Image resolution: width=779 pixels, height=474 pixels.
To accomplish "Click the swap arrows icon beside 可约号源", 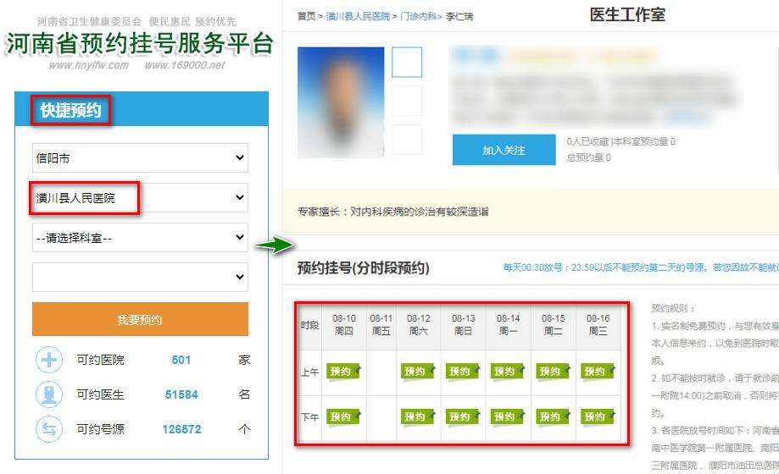I will (49, 429).
